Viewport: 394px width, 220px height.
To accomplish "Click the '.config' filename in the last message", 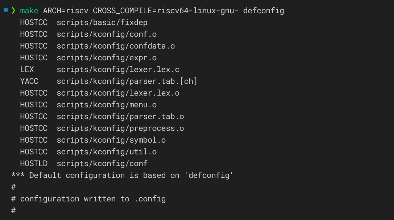I will (150, 199).
